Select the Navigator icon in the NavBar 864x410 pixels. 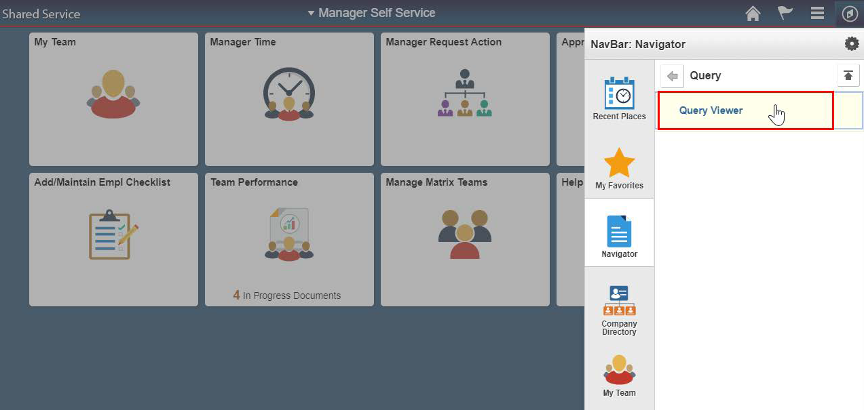[x=619, y=233]
